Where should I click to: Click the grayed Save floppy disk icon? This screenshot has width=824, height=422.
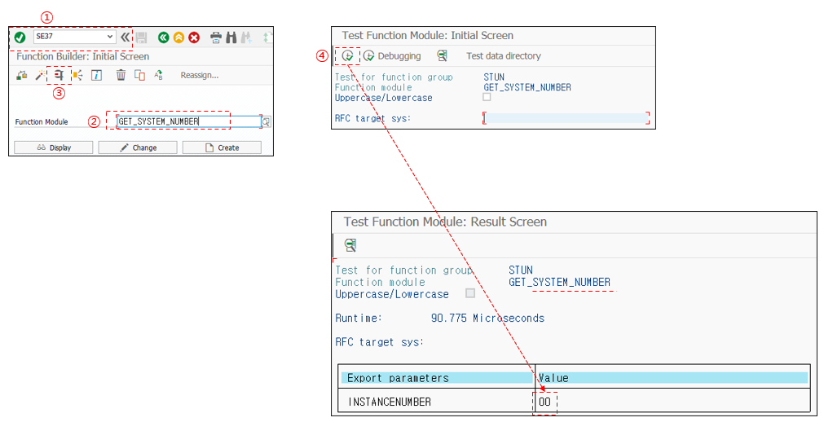[141, 37]
